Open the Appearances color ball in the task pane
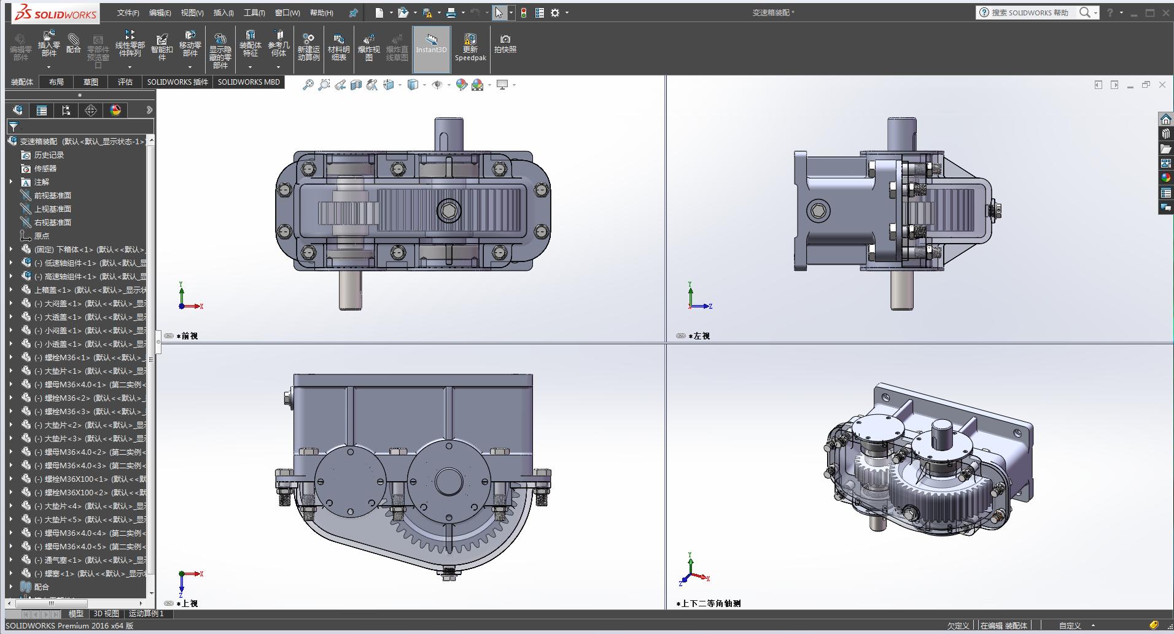1174x634 pixels. 1165,178
